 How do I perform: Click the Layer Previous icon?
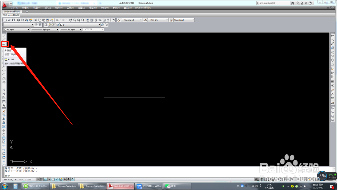pyautogui.click(x=107, y=25)
